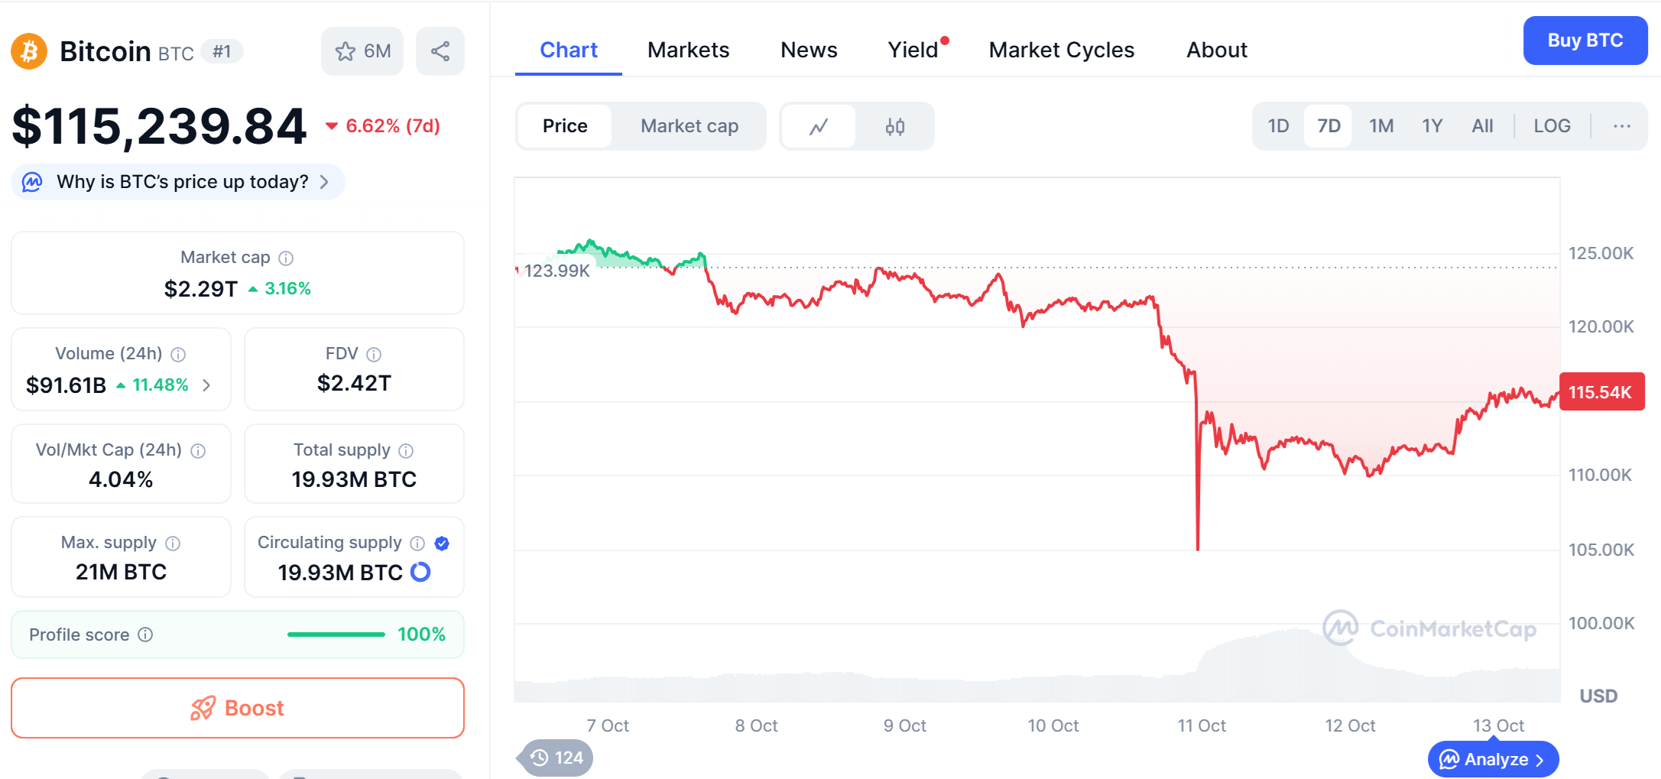Viewport: 1661px width, 779px height.
Task: Select the line chart view icon
Action: click(819, 126)
